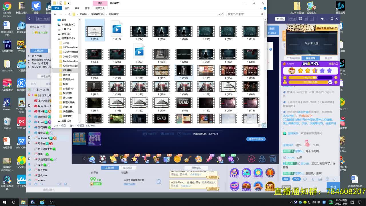The width and height of the screenshot is (366, 206).
Task: Refresh the OBS素材 folder view
Action: pyautogui.click(x=222, y=14)
